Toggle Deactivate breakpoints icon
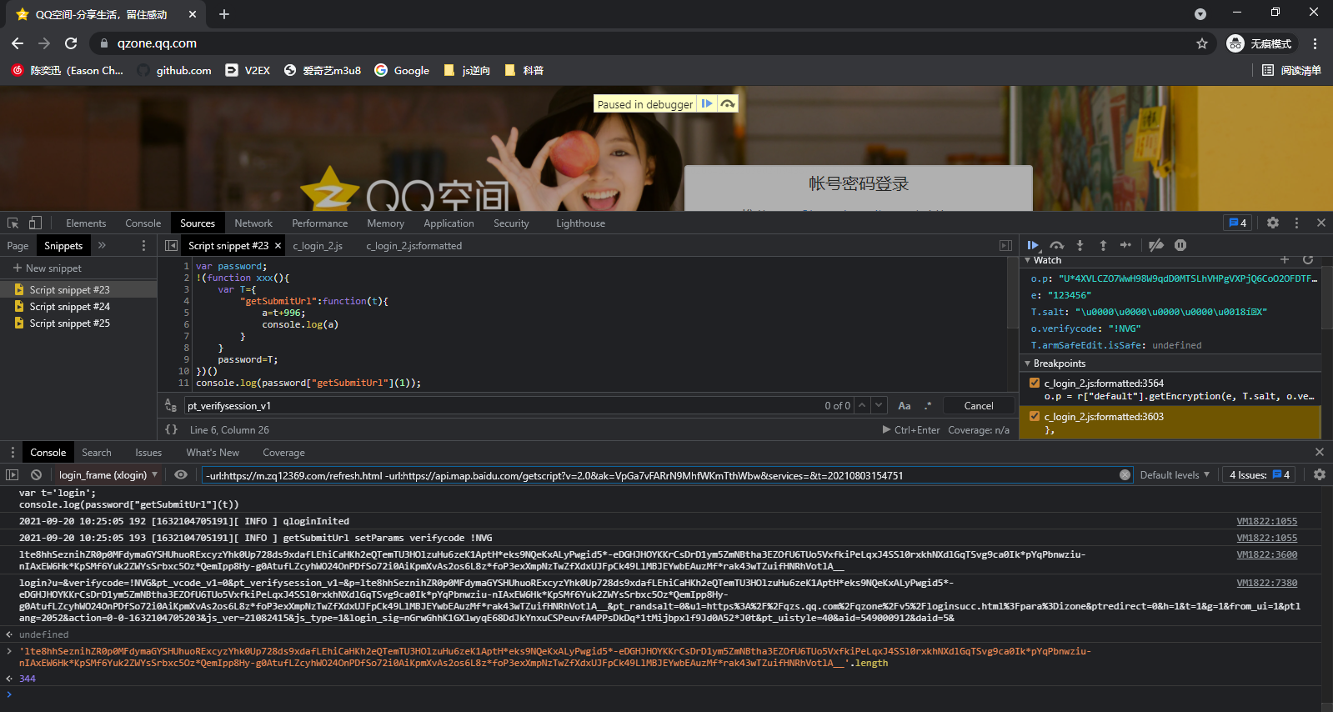This screenshot has width=1333, height=712. [1155, 245]
